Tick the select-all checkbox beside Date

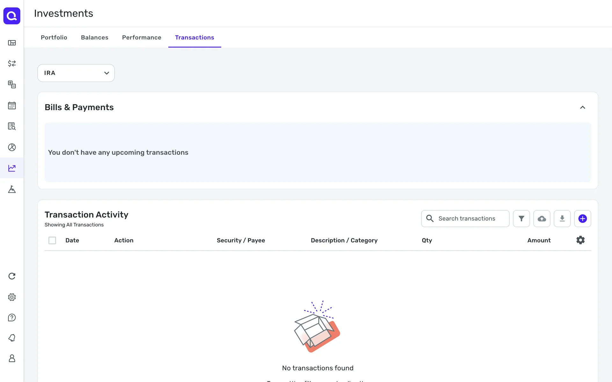pyautogui.click(x=52, y=240)
